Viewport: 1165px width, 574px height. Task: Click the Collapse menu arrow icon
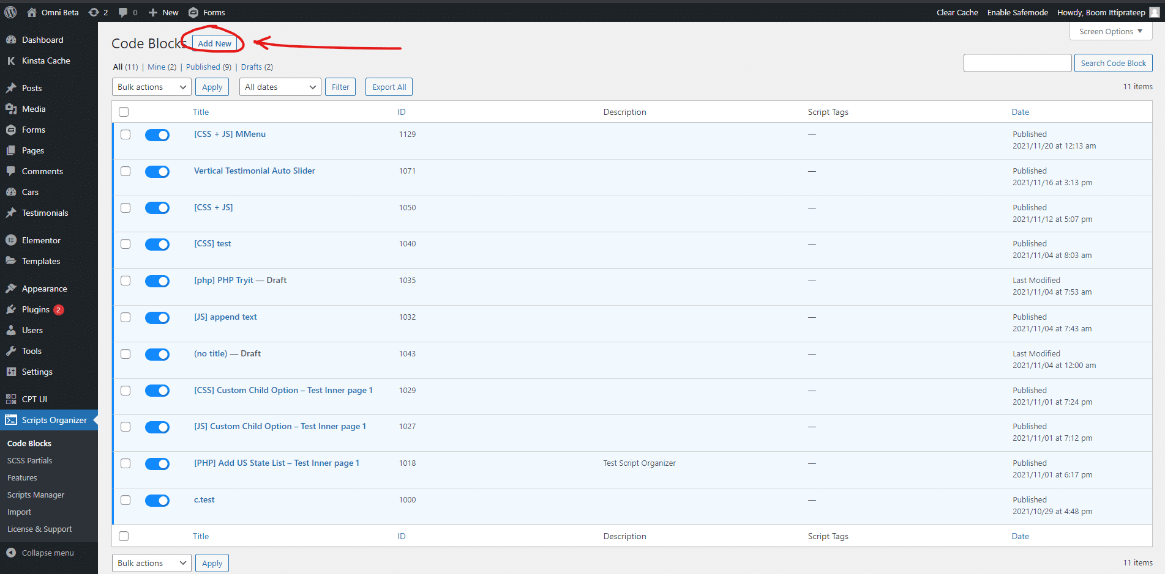11,553
